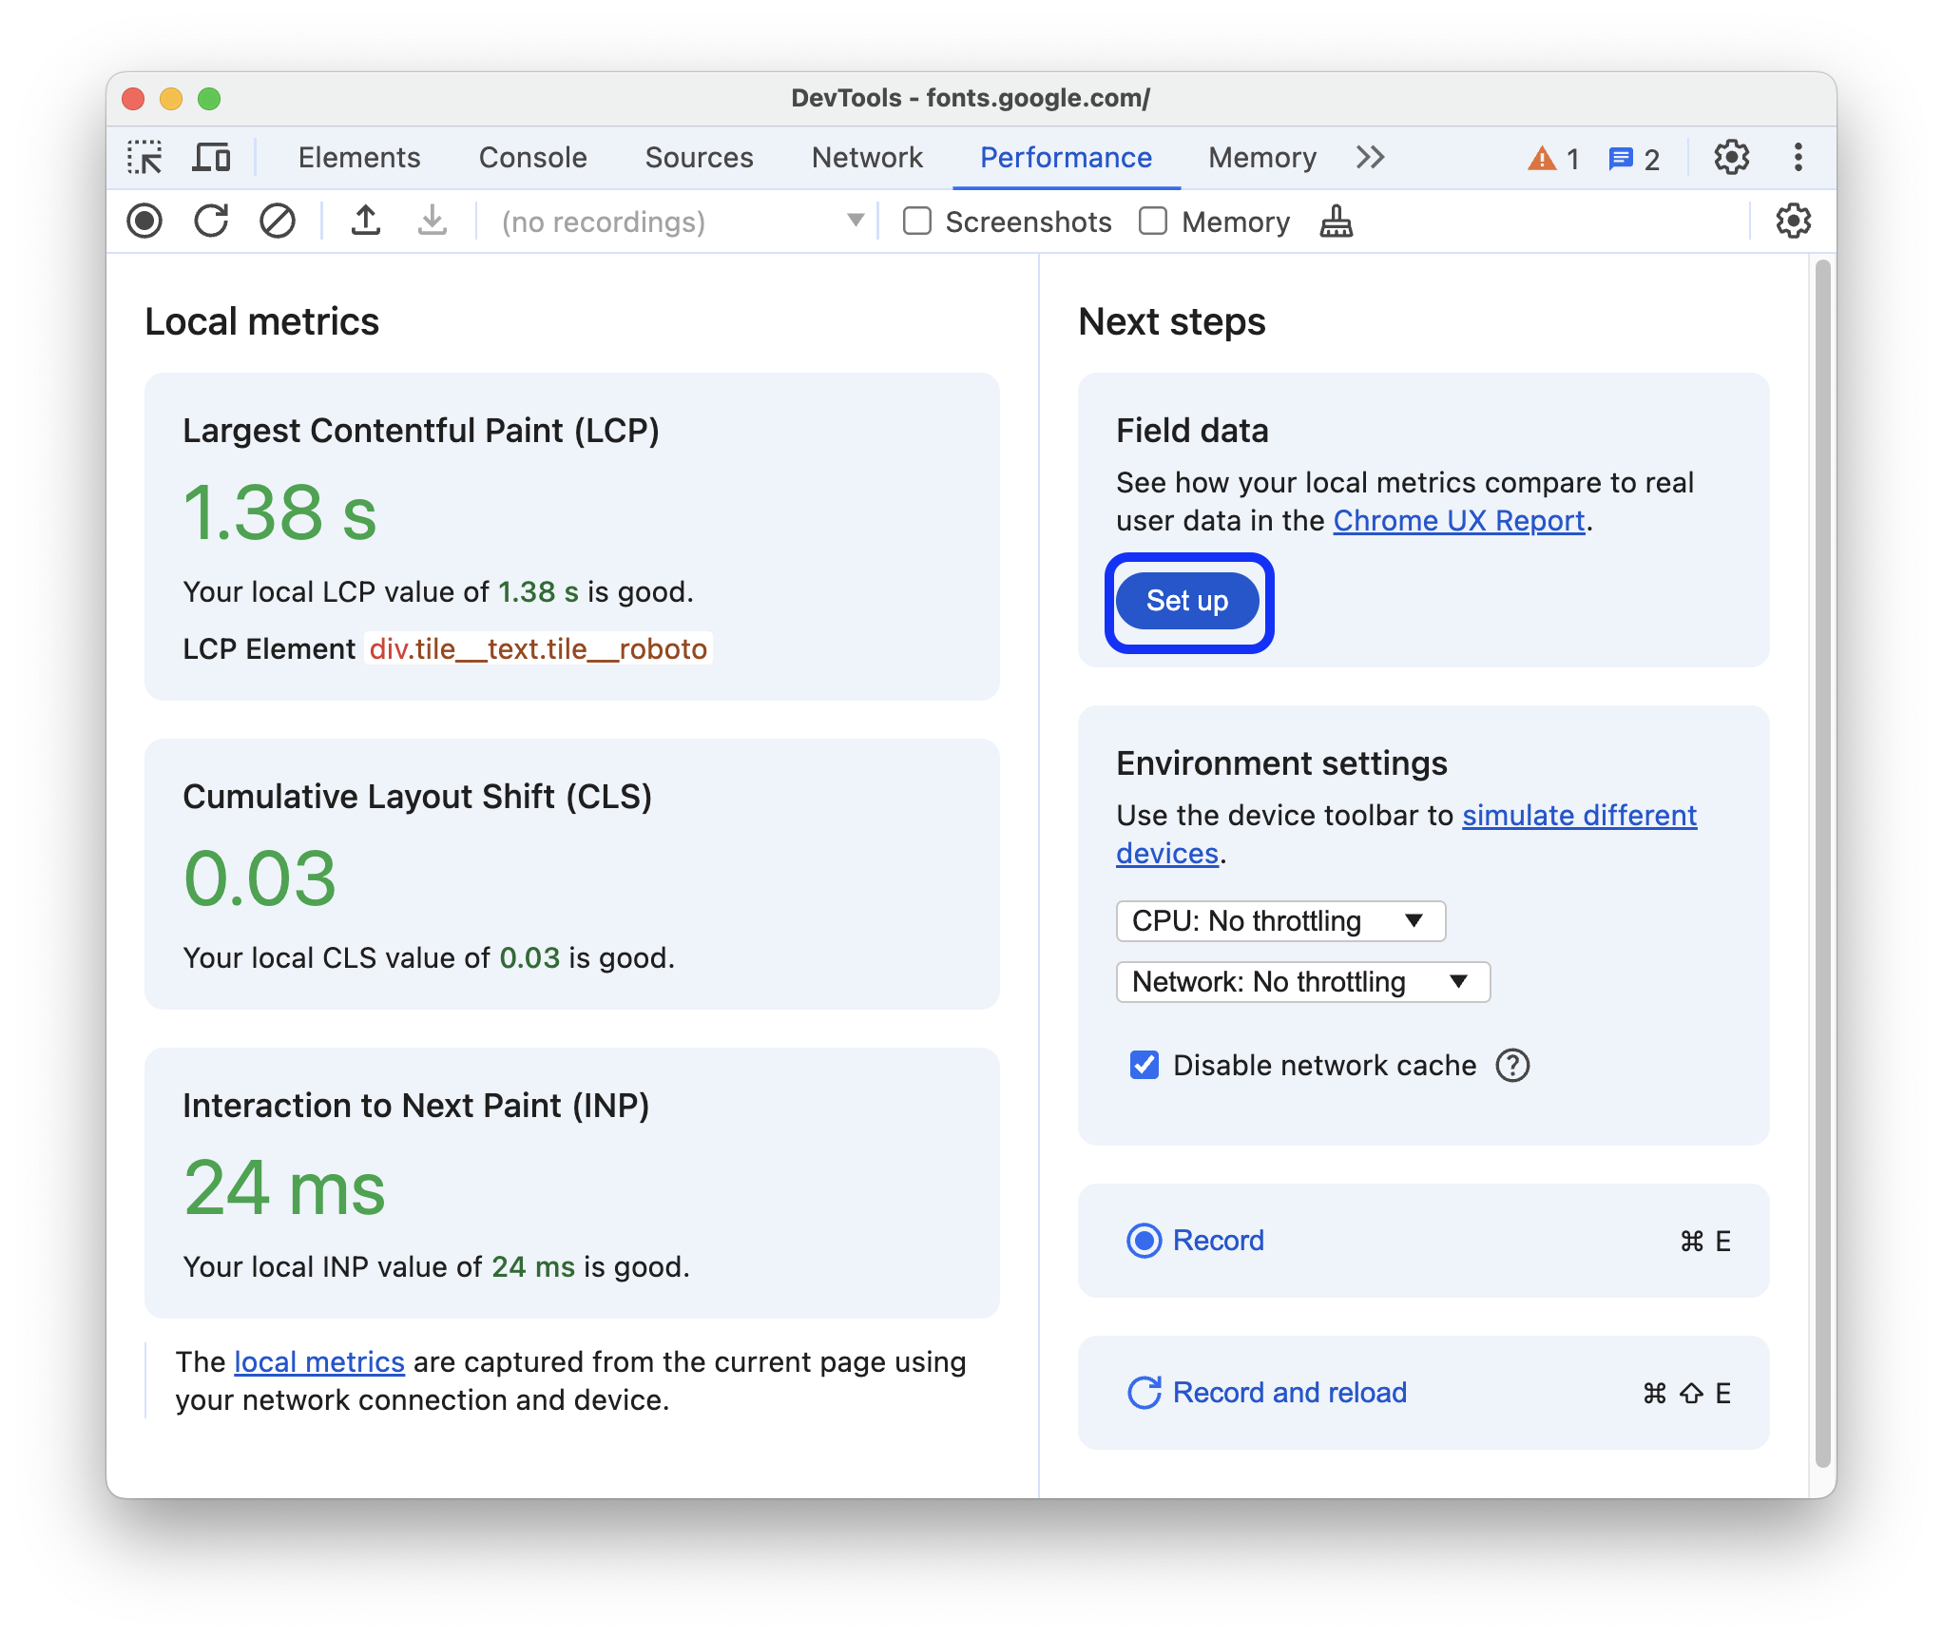Click the Upload recordings icon
The width and height of the screenshot is (1943, 1639).
coord(366,222)
